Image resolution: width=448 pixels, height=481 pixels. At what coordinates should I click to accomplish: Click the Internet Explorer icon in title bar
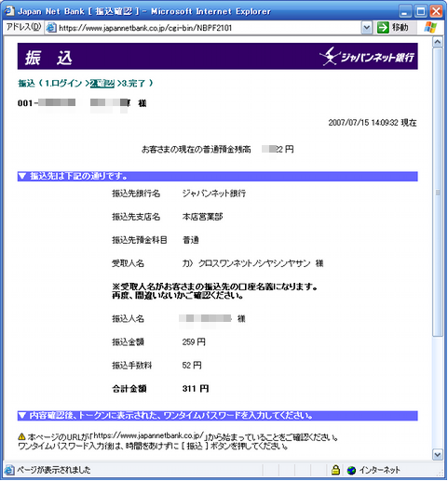[9, 11]
